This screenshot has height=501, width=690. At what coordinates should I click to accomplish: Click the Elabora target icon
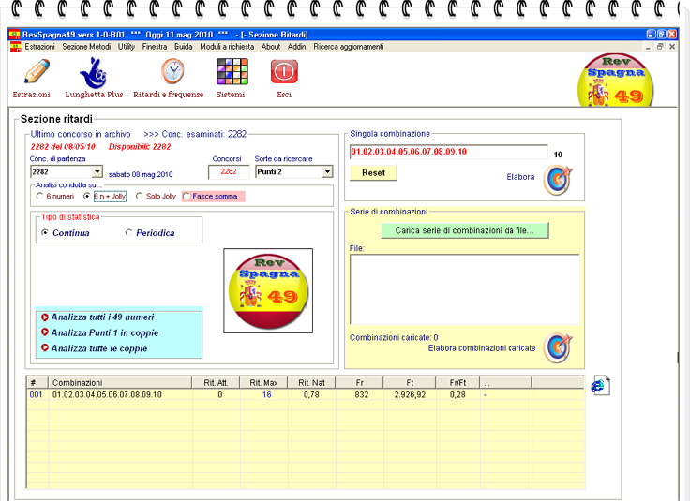pos(558,179)
